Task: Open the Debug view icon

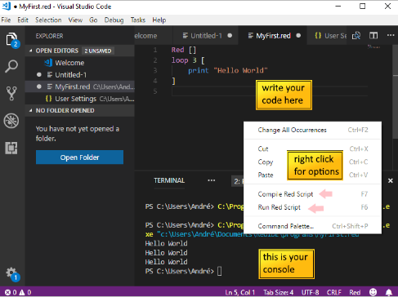Action: coord(11,121)
